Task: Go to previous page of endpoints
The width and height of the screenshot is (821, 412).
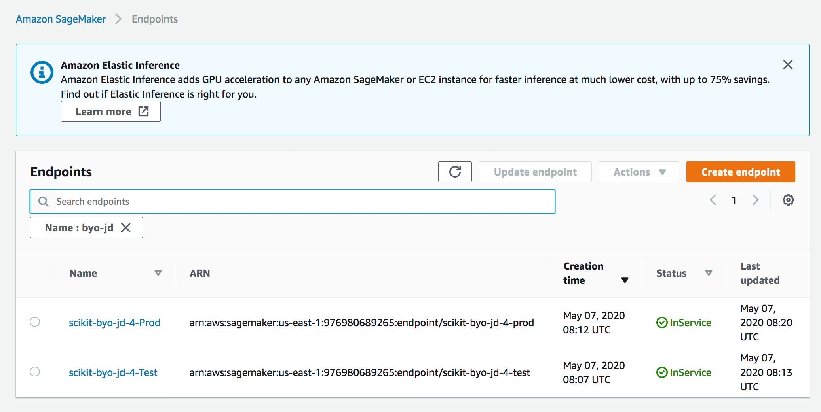Action: pos(713,200)
